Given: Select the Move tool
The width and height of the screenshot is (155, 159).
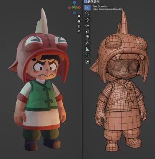Looking at the screenshot, I should 87,20.
